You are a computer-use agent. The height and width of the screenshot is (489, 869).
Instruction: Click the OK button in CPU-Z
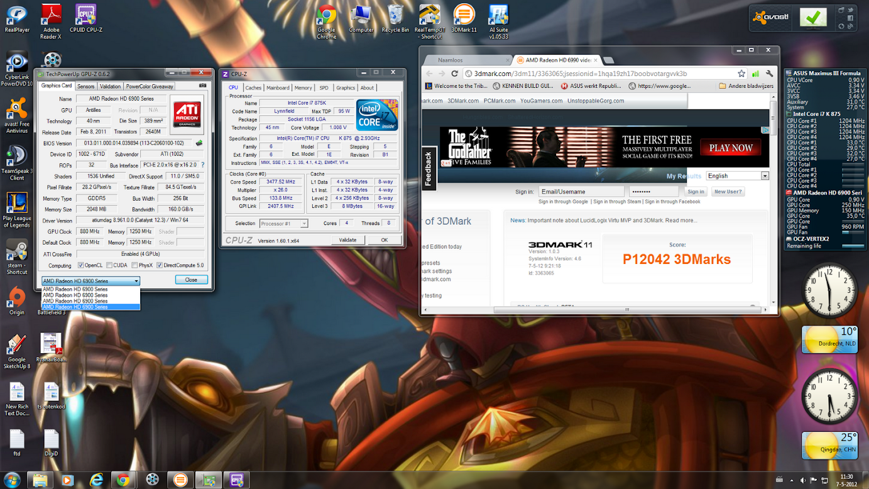[x=384, y=239]
